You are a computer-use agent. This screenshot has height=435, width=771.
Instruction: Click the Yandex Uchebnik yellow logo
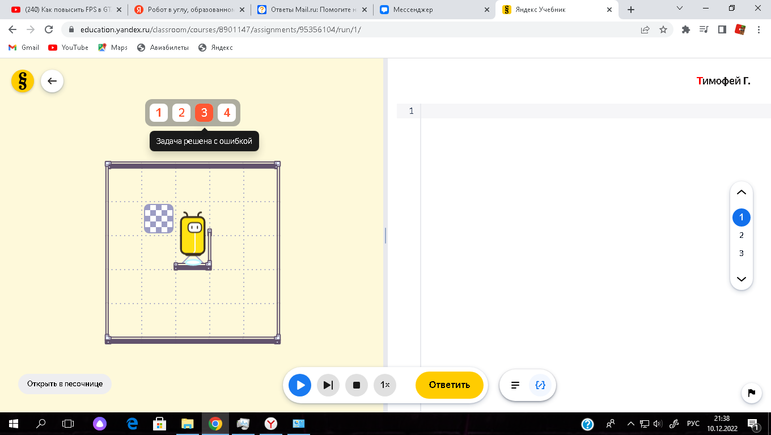tap(23, 81)
